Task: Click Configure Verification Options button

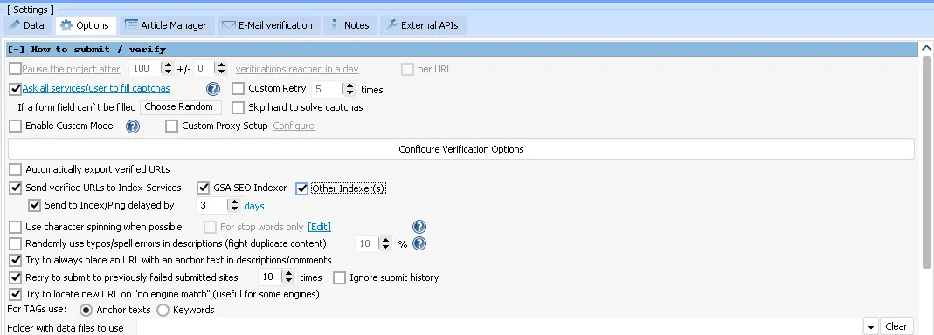Action: coord(461,149)
